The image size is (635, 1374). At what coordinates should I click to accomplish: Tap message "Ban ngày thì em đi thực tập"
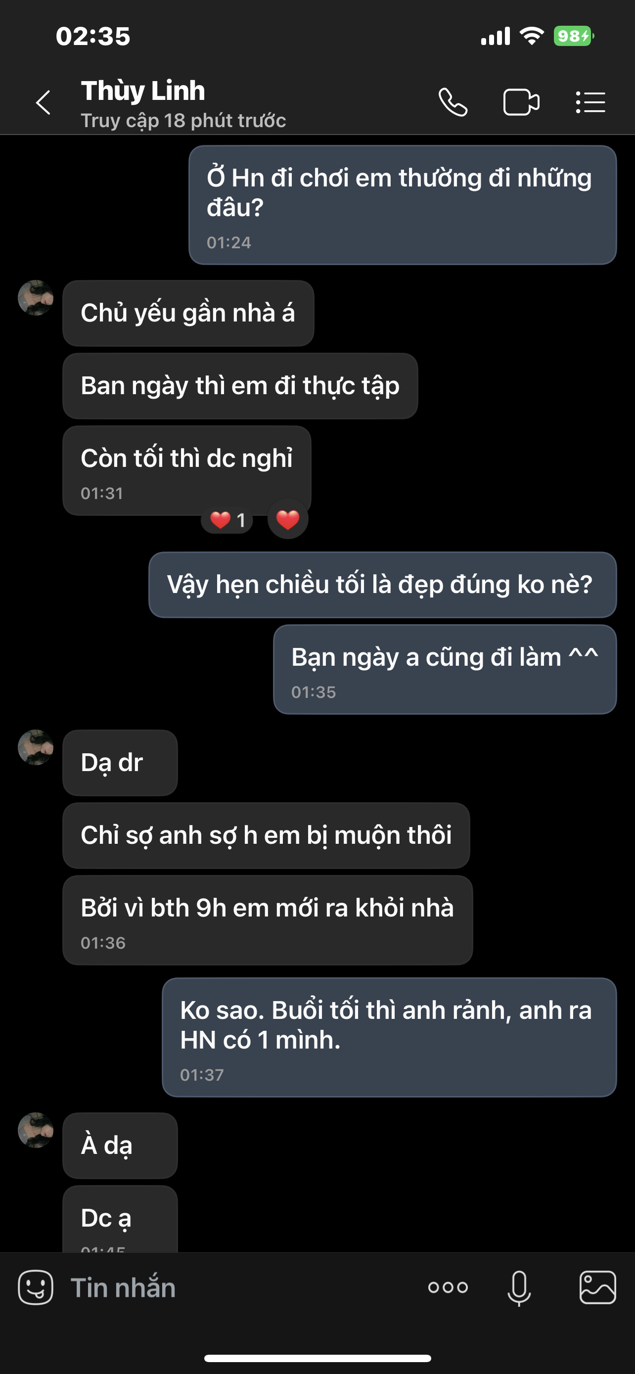tap(240, 386)
